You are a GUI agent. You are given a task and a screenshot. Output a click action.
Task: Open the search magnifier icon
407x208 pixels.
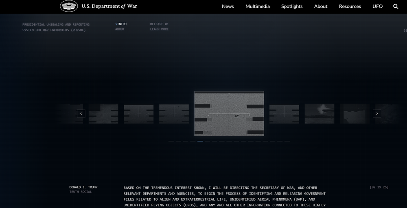click(396, 6)
